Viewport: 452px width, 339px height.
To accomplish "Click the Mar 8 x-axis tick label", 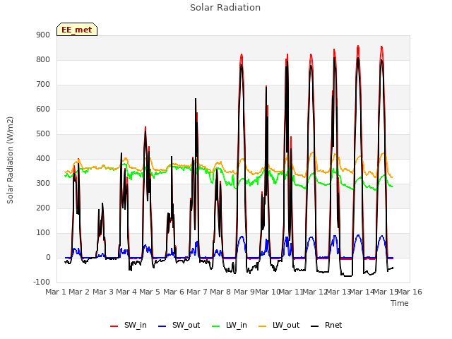I will coord(220,292).
